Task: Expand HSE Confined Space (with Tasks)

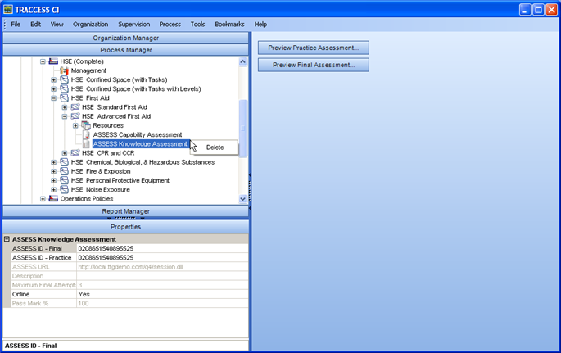Action: pos(53,79)
